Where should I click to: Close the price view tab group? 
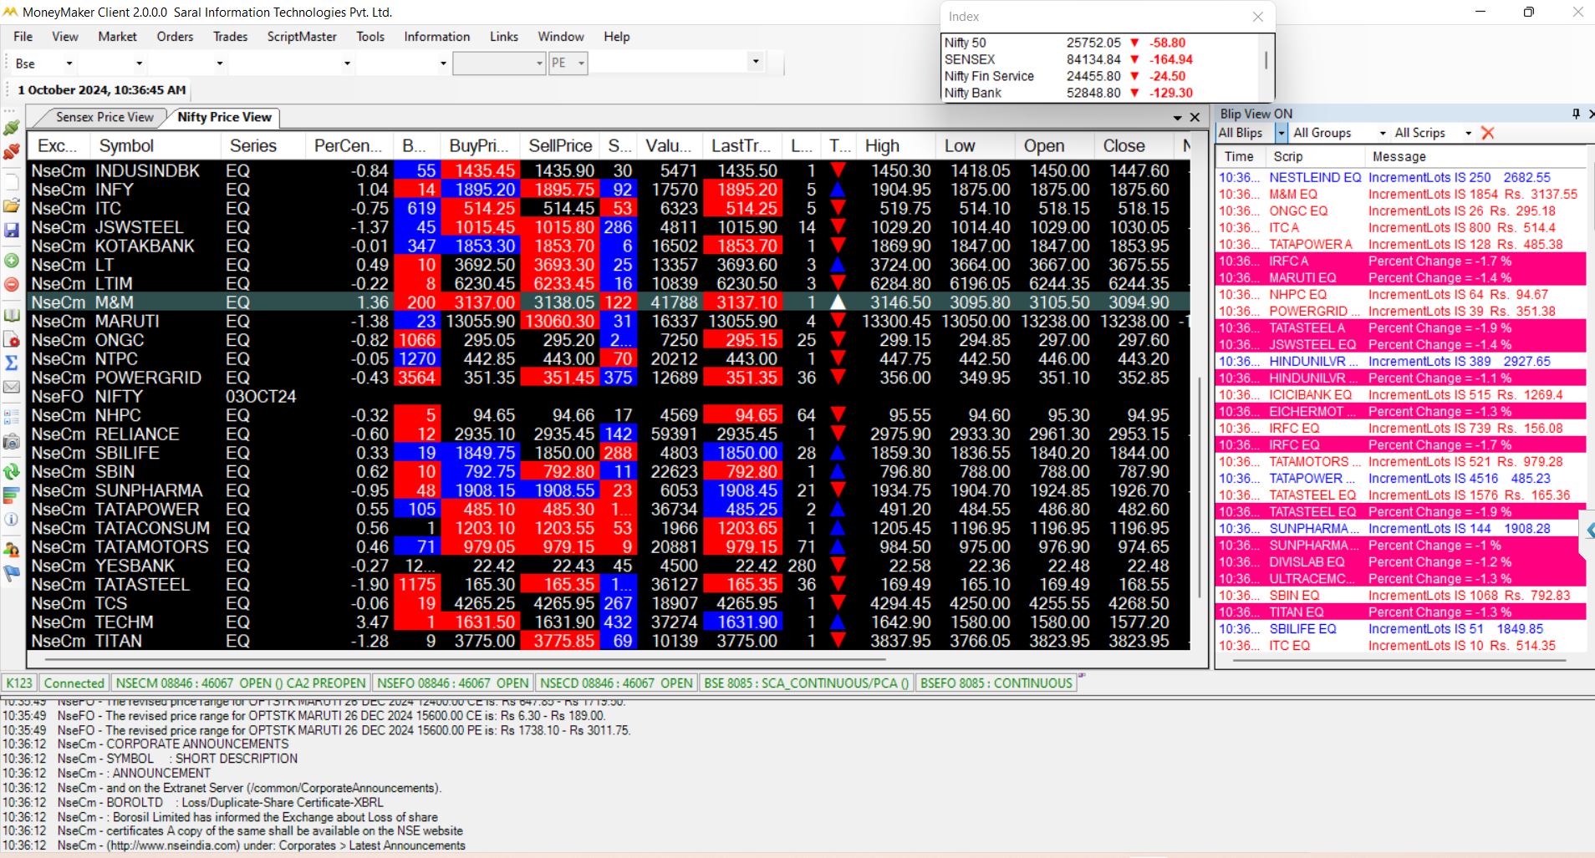1195,118
